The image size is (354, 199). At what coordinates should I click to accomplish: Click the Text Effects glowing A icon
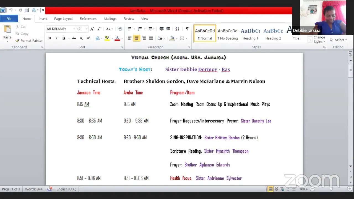98,38
